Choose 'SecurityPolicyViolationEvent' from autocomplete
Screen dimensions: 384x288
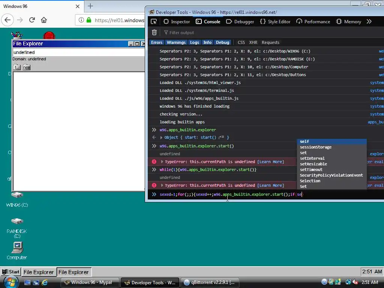331,175
